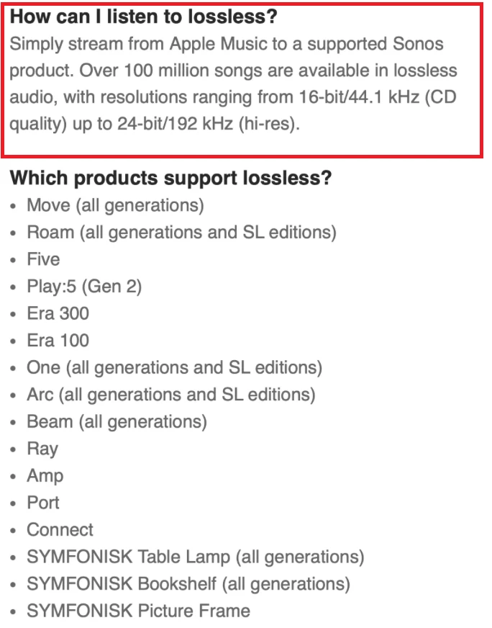Click the 'Connect' list item
Screen dimensions: 492x628
point(60,530)
